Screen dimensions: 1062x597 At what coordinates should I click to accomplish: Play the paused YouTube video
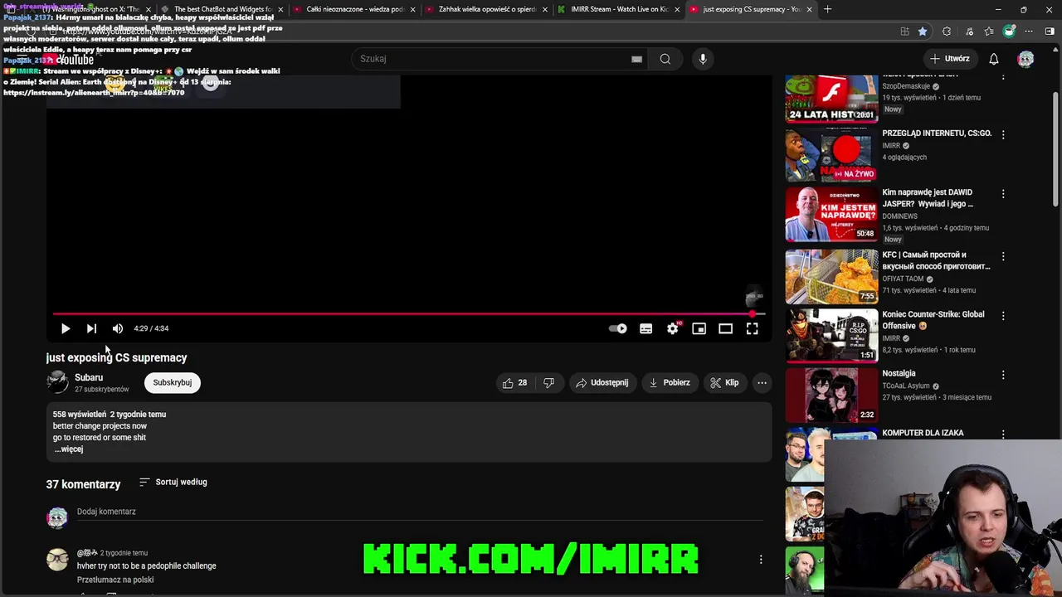click(x=65, y=328)
